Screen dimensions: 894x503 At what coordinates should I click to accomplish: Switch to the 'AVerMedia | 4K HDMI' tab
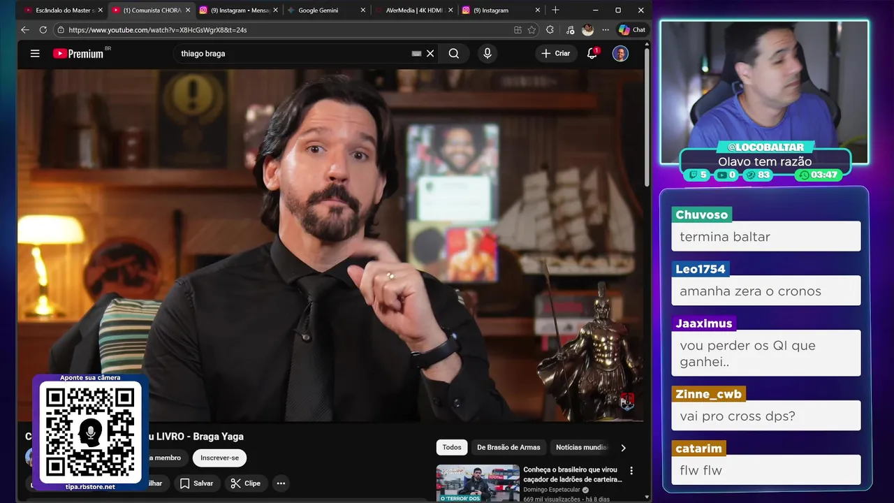pos(412,10)
